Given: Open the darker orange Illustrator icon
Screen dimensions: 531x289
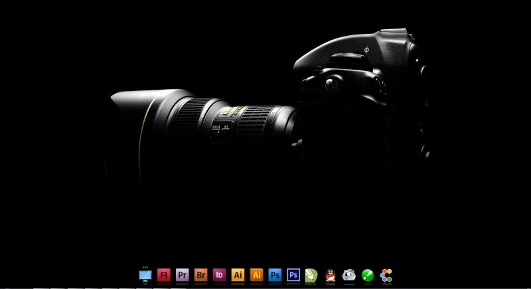Looking at the screenshot, I should pos(256,275).
